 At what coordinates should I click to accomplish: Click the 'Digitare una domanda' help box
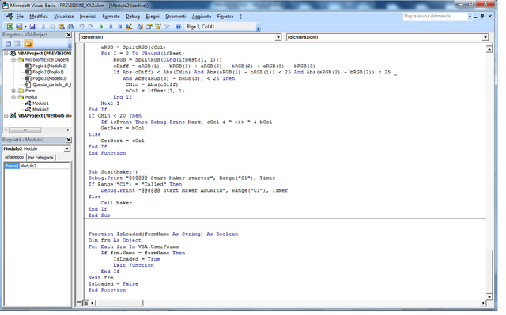[435, 16]
